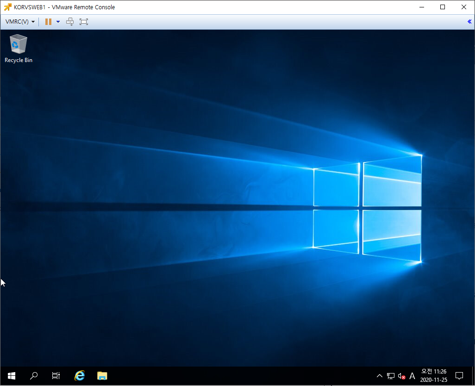This screenshot has height=386, width=475.
Task: Open the VMRC(V) menu
Action: pyautogui.click(x=20, y=21)
